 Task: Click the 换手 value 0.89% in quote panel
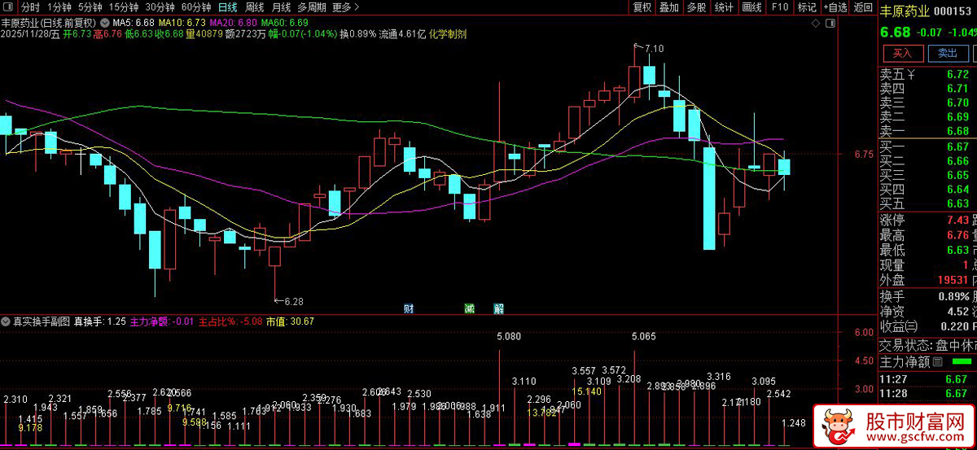pos(953,296)
